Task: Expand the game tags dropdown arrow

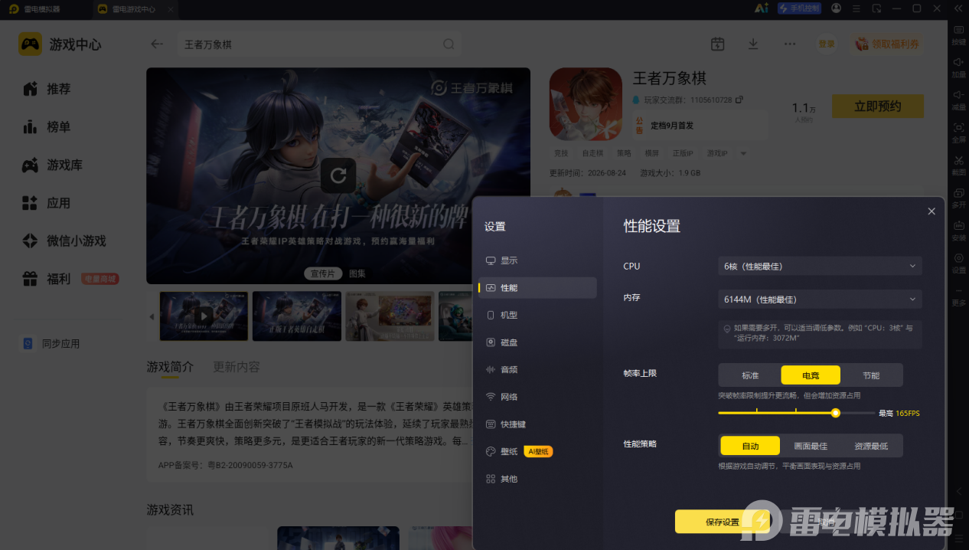Action: pos(743,153)
